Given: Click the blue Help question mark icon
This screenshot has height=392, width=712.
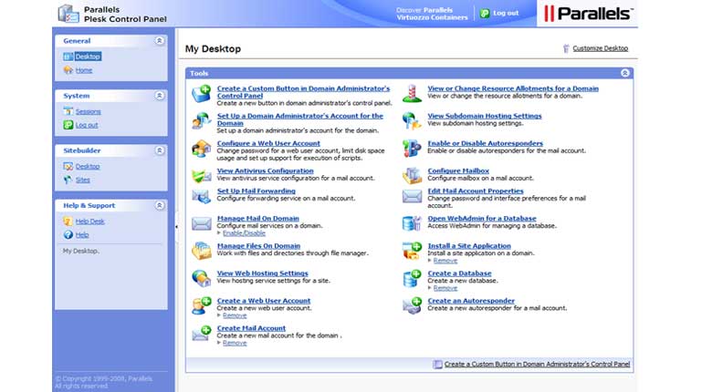Looking at the screenshot, I should pyautogui.click(x=68, y=234).
